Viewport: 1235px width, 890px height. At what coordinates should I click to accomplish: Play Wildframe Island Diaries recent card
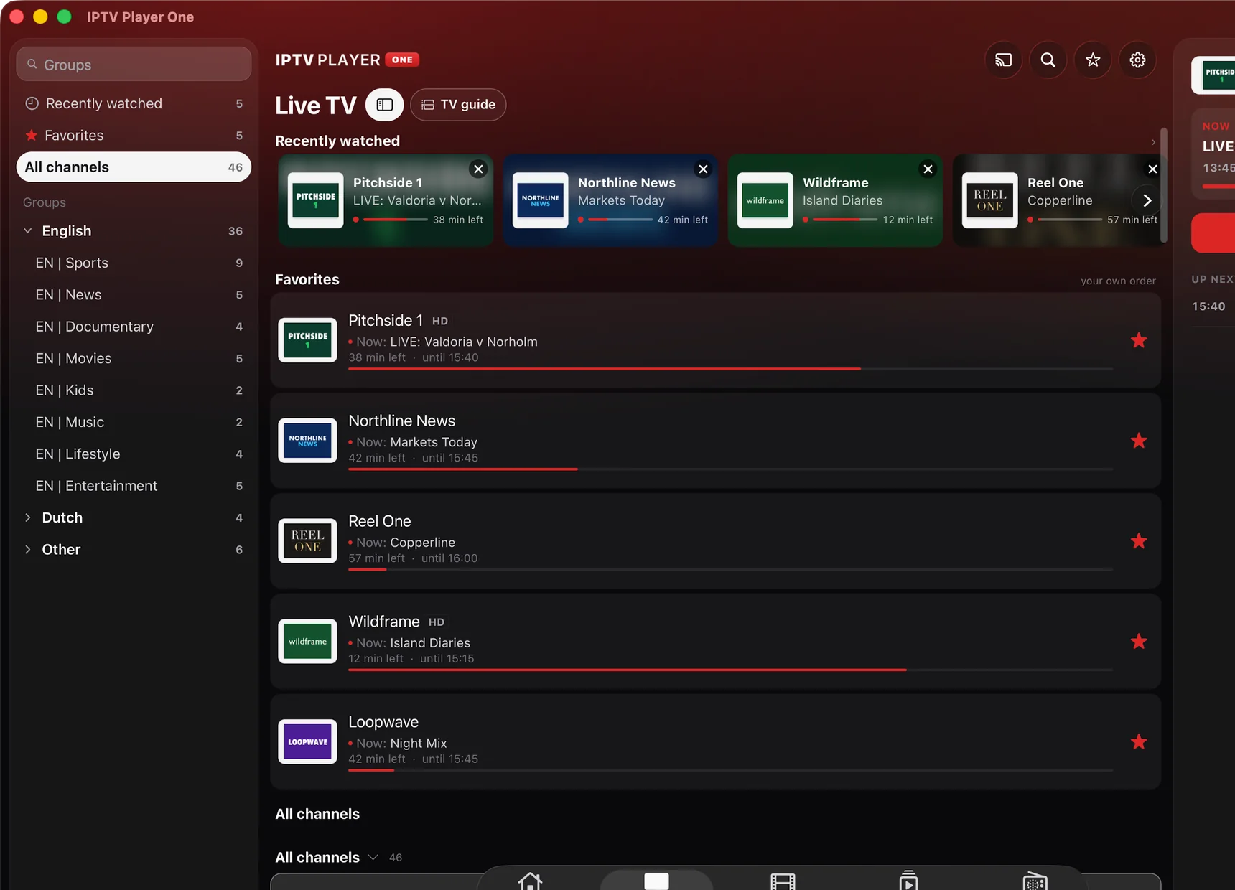(835, 201)
